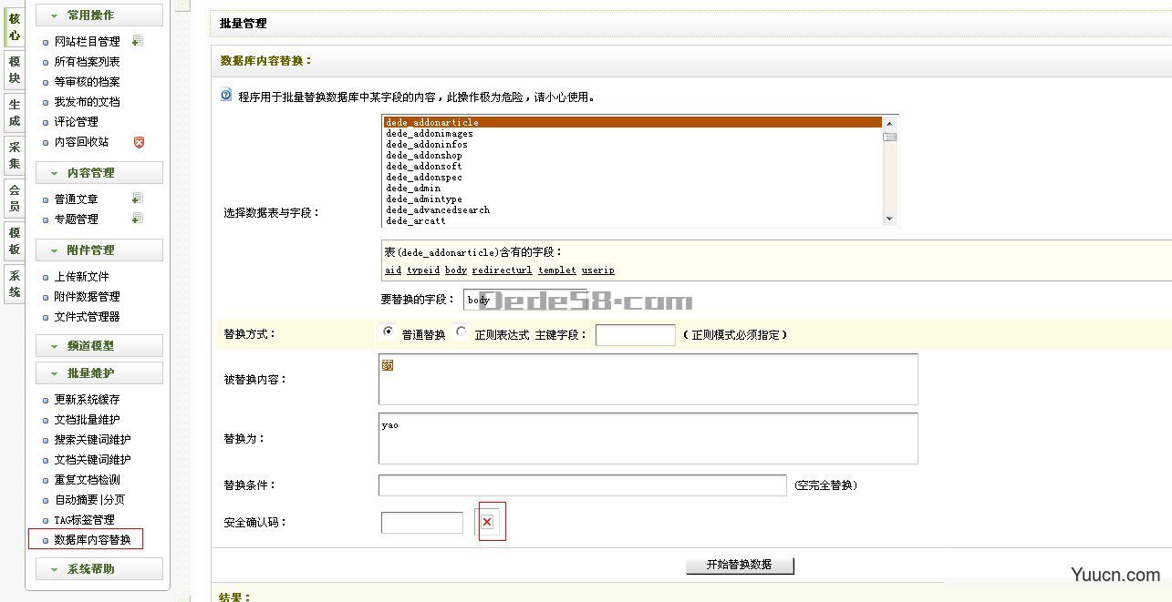The image size is (1172, 602).
Task: Click the 替换条件 input field
Action: point(583,485)
